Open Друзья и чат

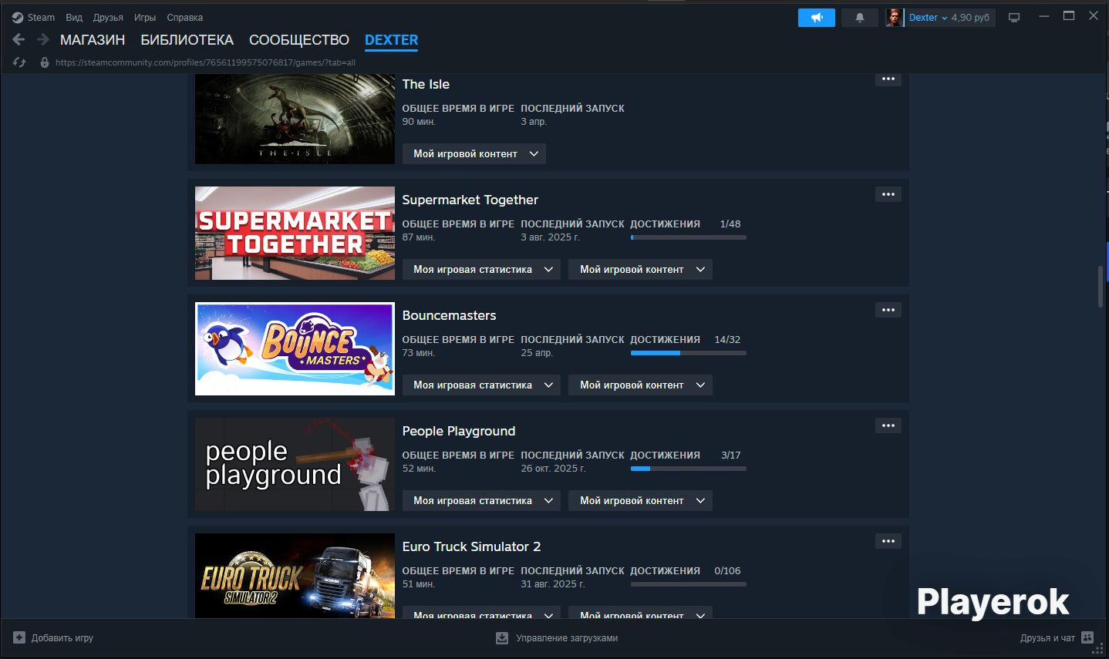(1047, 638)
